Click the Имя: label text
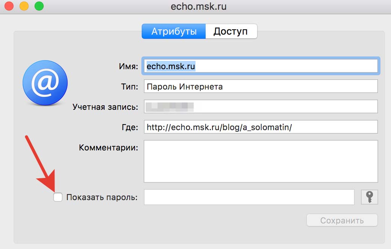The height and width of the screenshot is (249, 391). (x=129, y=67)
